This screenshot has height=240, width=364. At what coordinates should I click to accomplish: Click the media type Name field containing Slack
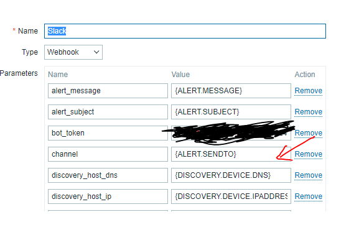click(185, 31)
